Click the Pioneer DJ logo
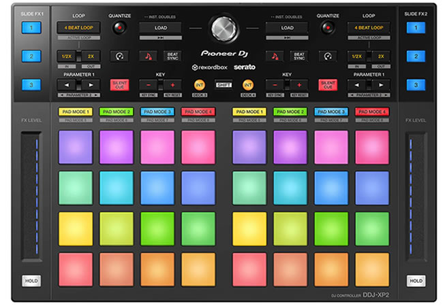Viewport: 443px width, 306px height. [x=224, y=53]
